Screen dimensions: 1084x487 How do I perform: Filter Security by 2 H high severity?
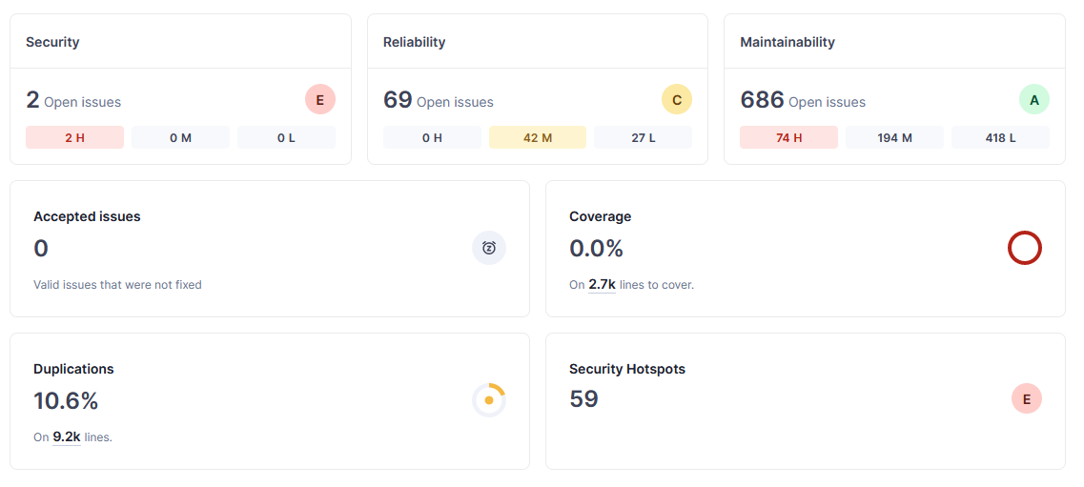point(75,138)
